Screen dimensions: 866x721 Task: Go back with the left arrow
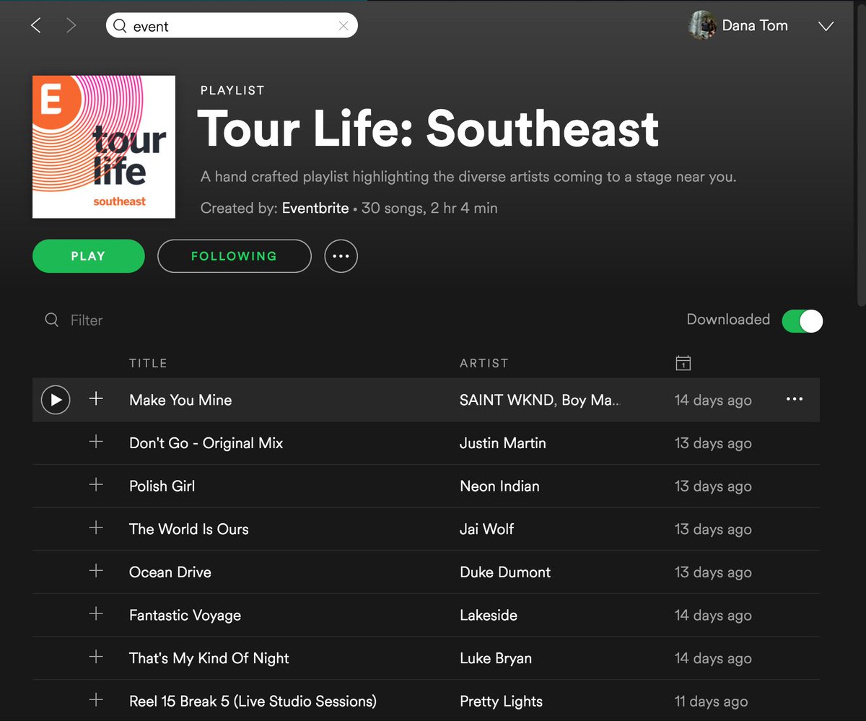[x=36, y=26]
